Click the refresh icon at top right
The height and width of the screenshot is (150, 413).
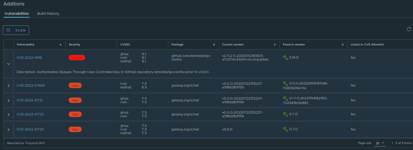[409, 29]
